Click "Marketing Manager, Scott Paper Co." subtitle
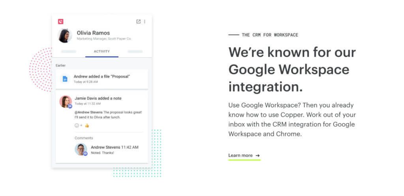Screen dimensions: 404x196 pyautogui.click(x=104, y=39)
